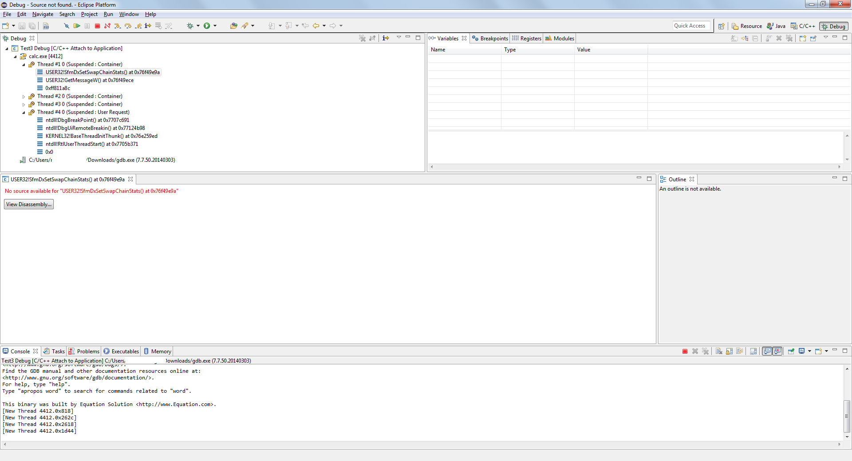Open the Run menu
Viewport: 852px width, 461px height.
coord(108,14)
